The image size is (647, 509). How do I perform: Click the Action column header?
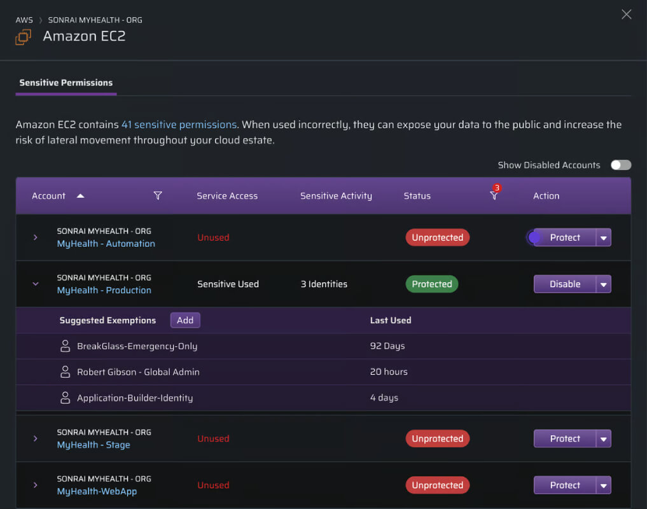click(x=546, y=196)
